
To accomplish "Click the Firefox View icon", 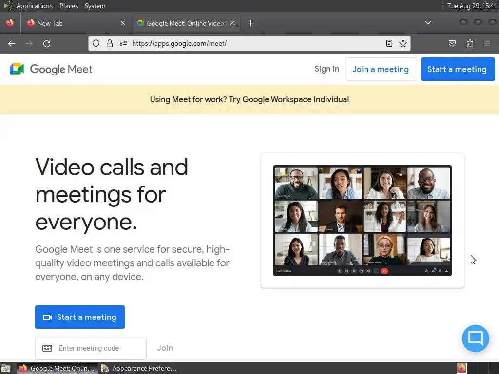I will (x=10, y=23).
